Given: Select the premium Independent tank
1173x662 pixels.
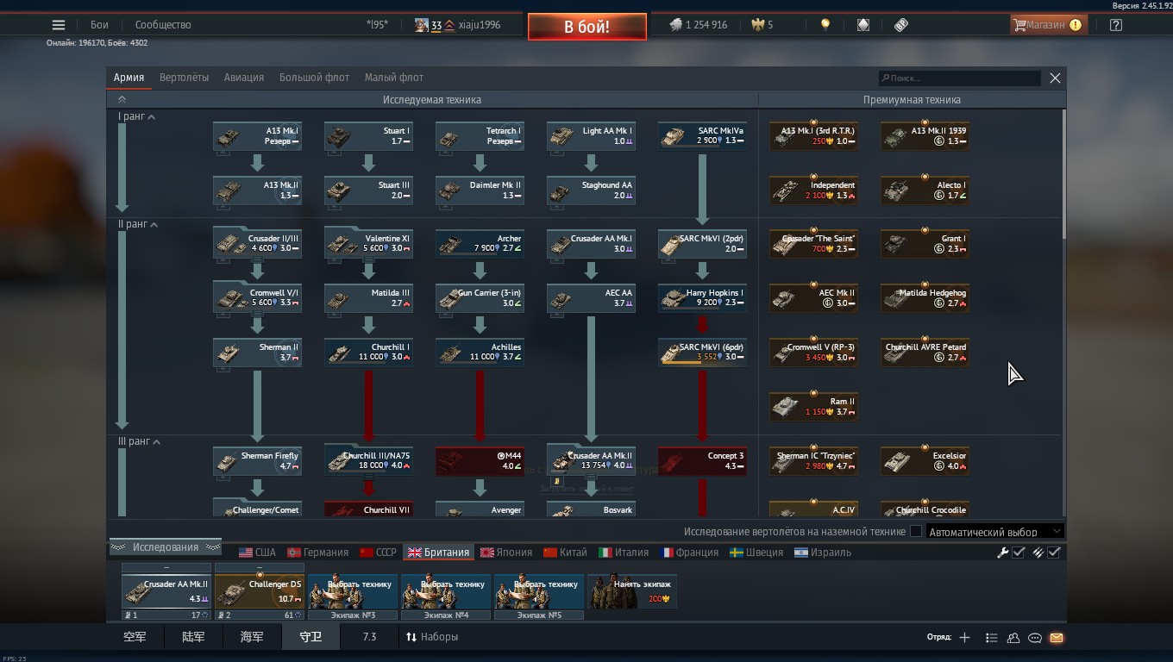Looking at the screenshot, I should tap(813, 190).
